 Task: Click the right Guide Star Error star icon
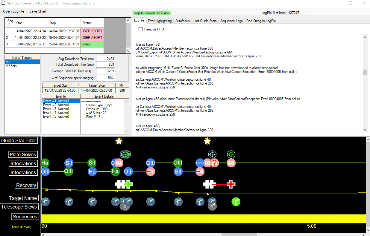coord(207,141)
